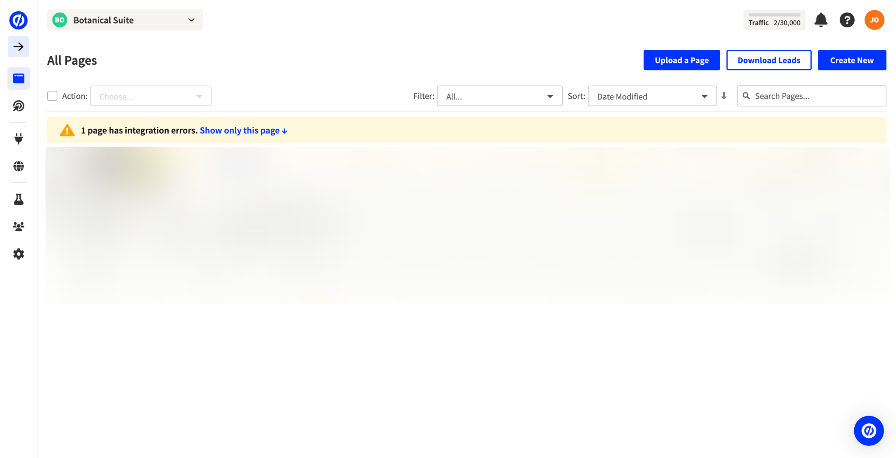Open the Integrations plug icon
Image resolution: width=896 pixels, height=458 pixels.
pos(19,139)
